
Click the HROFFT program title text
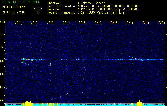(16, 2)
